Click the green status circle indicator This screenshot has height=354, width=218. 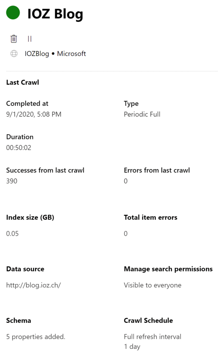(13, 13)
